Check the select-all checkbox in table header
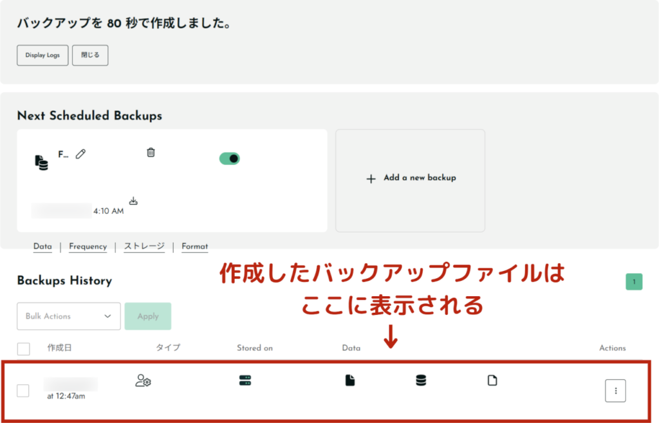The image size is (659, 423). click(24, 349)
